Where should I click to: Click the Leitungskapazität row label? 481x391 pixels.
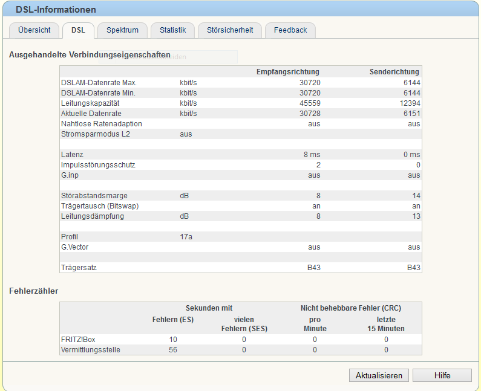click(x=90, y=103)
